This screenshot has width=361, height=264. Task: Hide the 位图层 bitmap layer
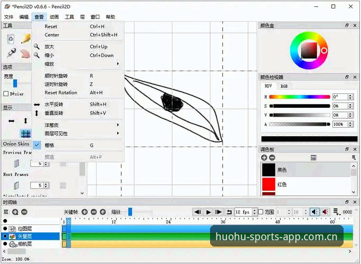pos(5,229)
